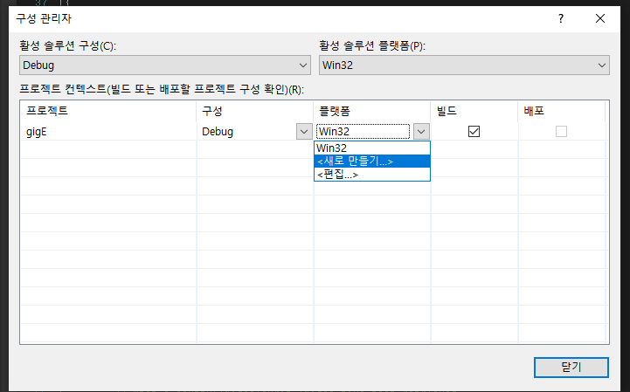Image resolution: width=630 pixels, height=392 pixels.
Task: Click the 닫기 button
Action: (571, 367)
